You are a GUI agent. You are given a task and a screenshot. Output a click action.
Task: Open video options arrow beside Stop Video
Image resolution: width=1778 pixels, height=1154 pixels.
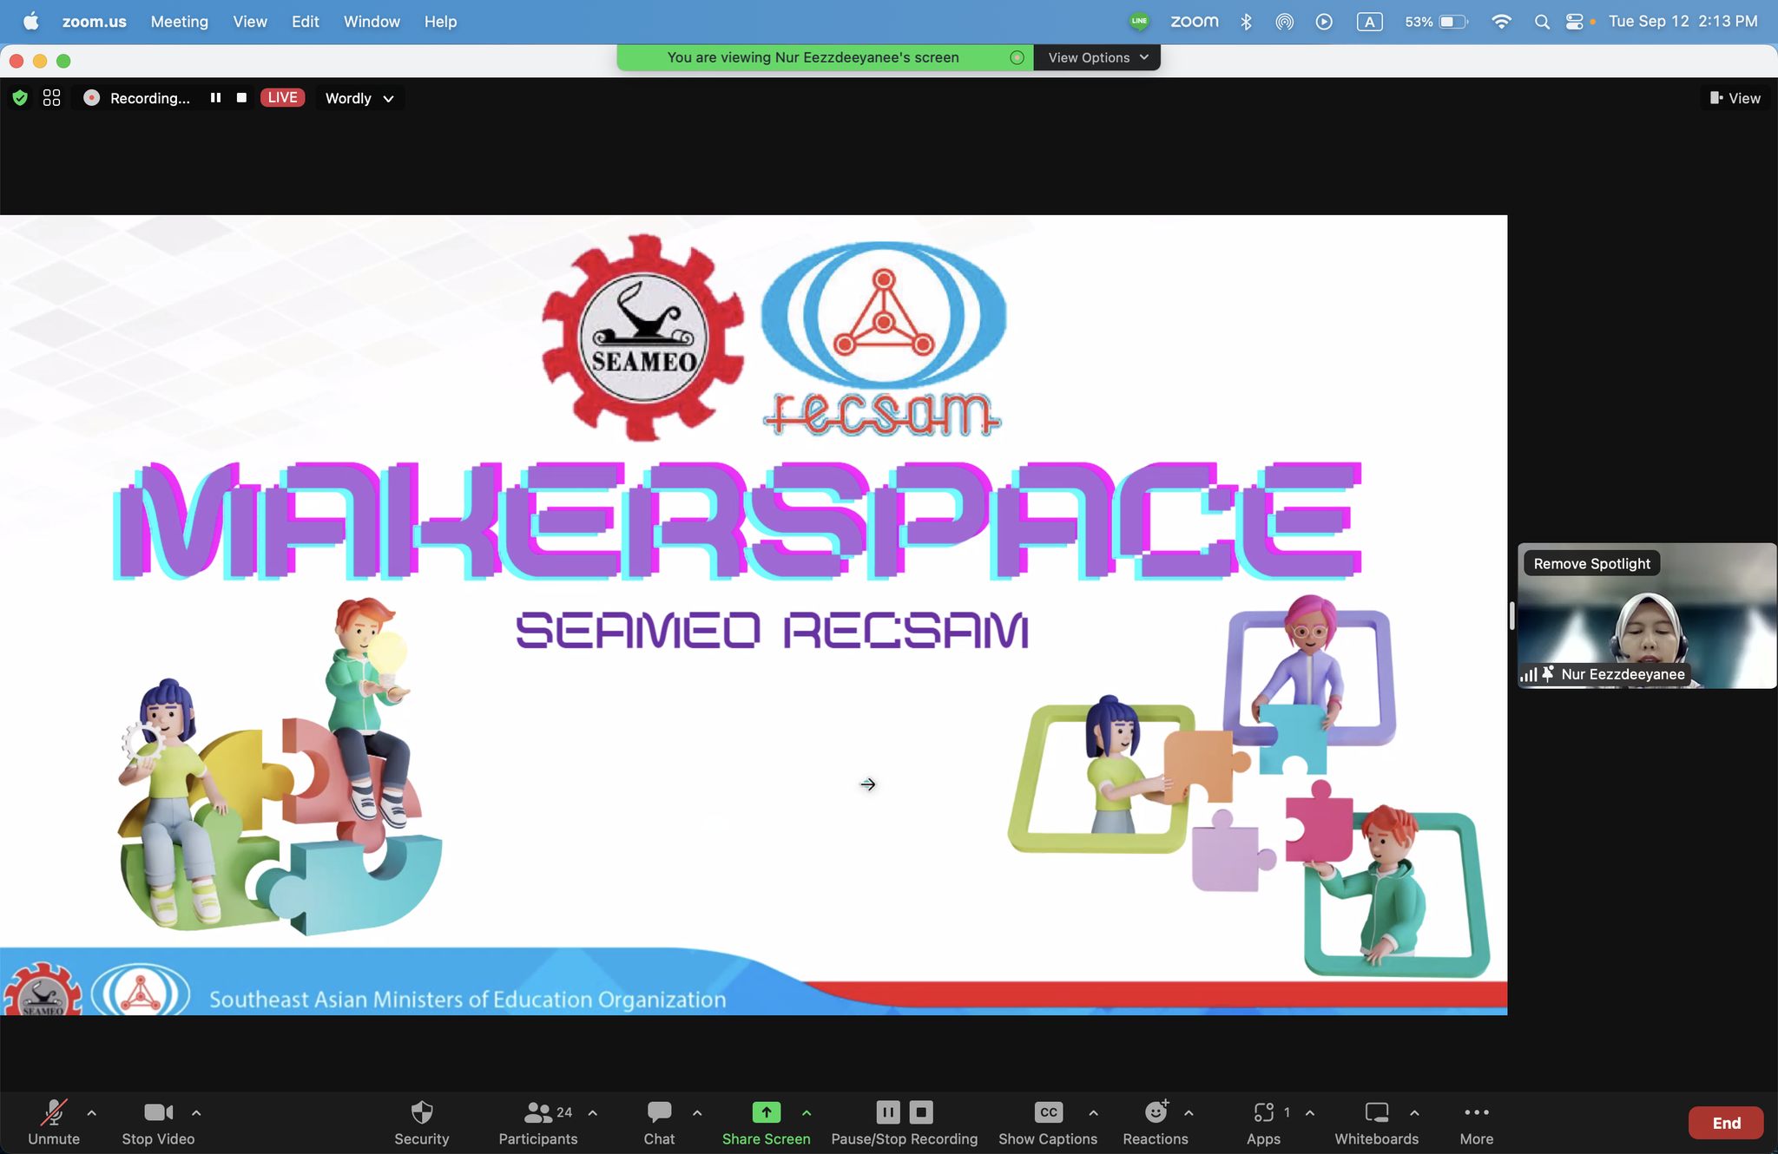(x=196, y=1112)
